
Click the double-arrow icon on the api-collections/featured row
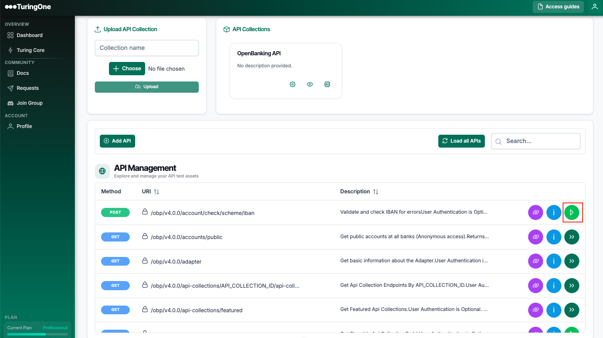click(572, 310)
